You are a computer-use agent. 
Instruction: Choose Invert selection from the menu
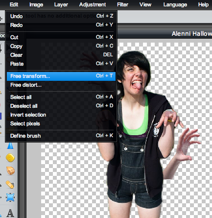tap(61, 115)
